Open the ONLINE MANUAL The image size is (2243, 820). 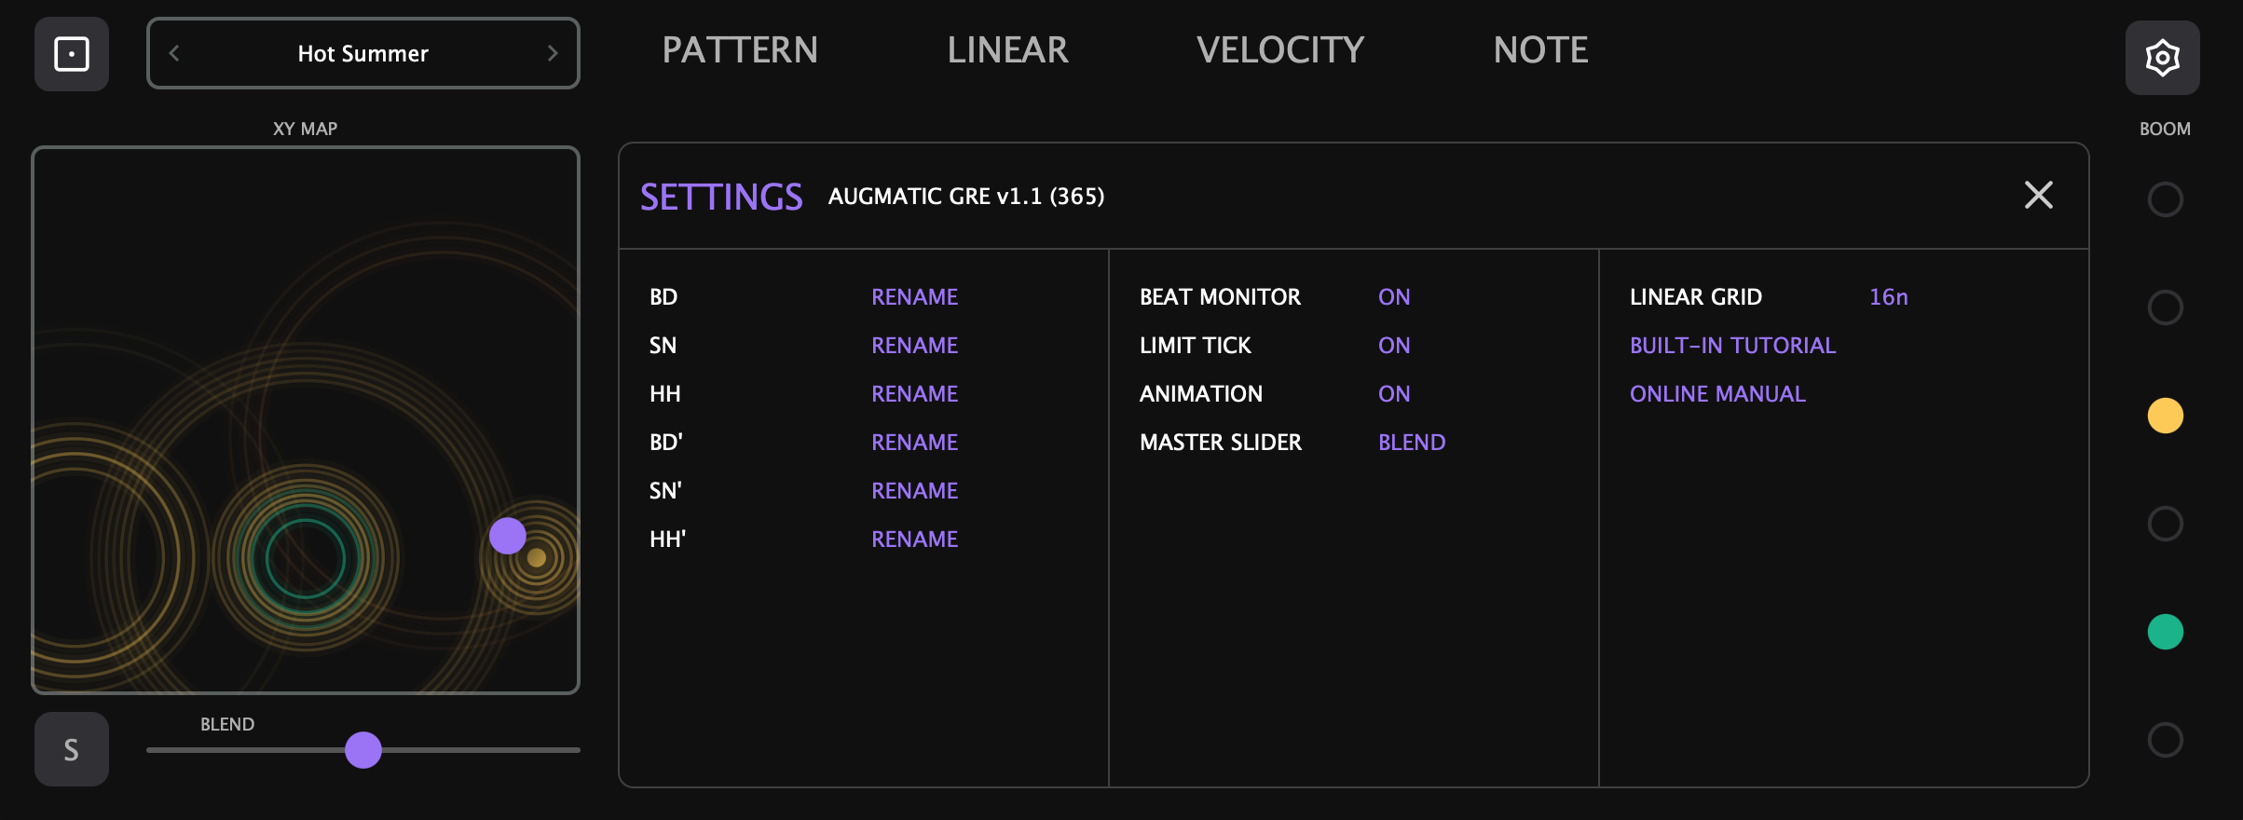pos(1717,393)
